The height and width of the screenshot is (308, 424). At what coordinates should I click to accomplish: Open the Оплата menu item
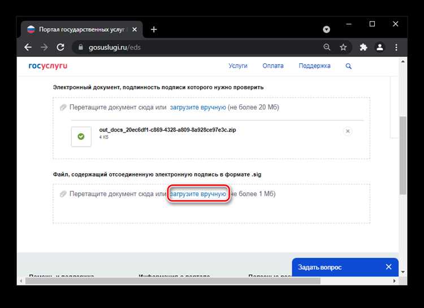(273, 66)
